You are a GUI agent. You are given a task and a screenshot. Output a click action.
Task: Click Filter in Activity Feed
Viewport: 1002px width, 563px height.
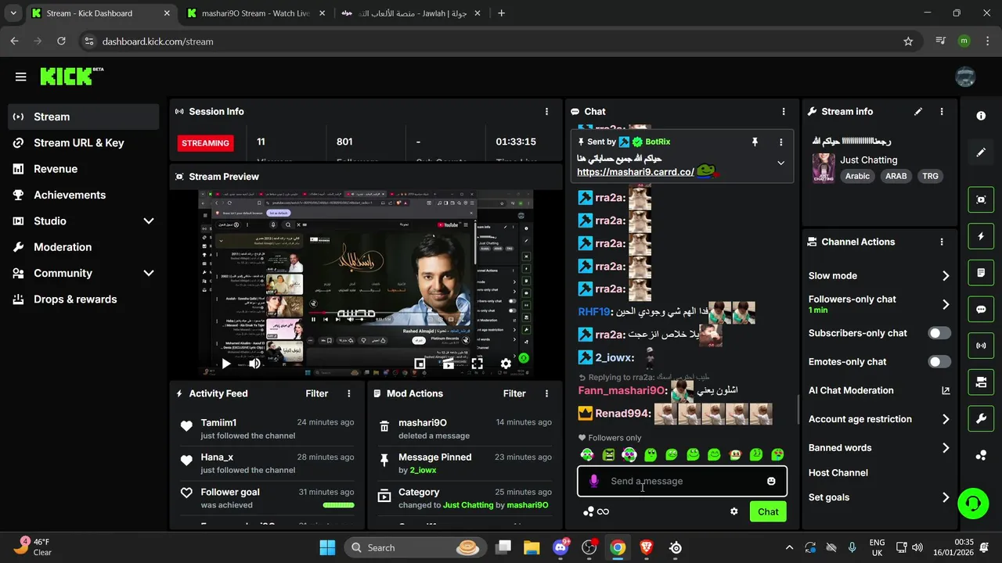pos(317,394)
